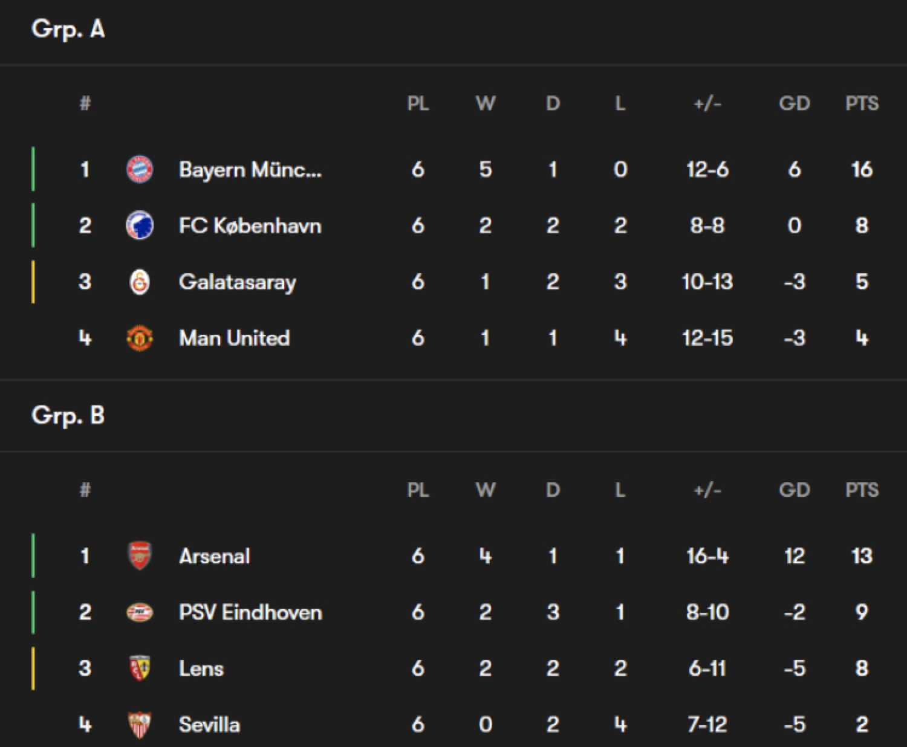Click the Grp. A heading

[x=68, y=29]
